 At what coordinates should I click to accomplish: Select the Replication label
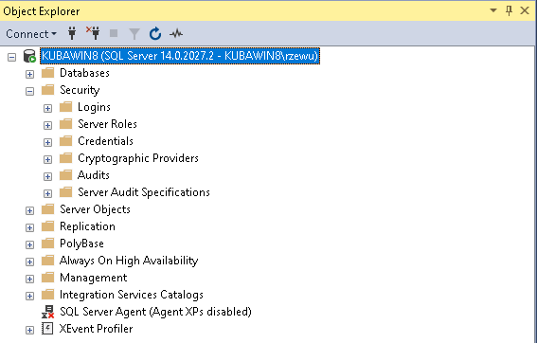[x=87, y=226]
